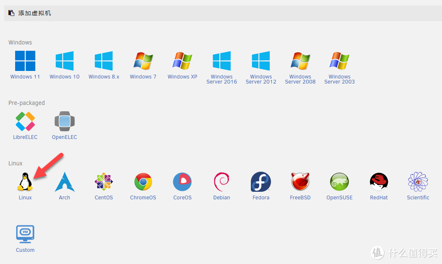The height and width of the screenshot is (264, 442).
Task: Click the Custom VM monitor icon
Action: [25, 234]
